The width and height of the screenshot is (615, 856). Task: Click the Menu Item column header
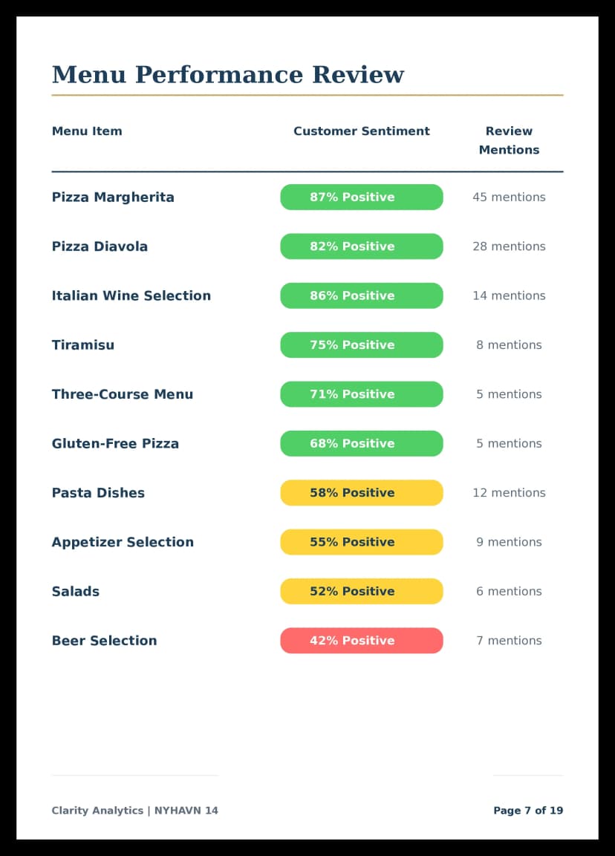(87, 131)
